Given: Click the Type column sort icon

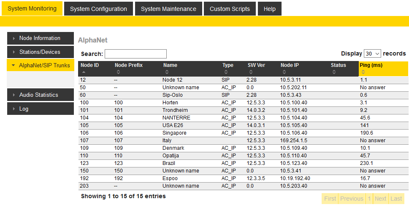Looking at the screenshot, I should [x=225, y=72].
